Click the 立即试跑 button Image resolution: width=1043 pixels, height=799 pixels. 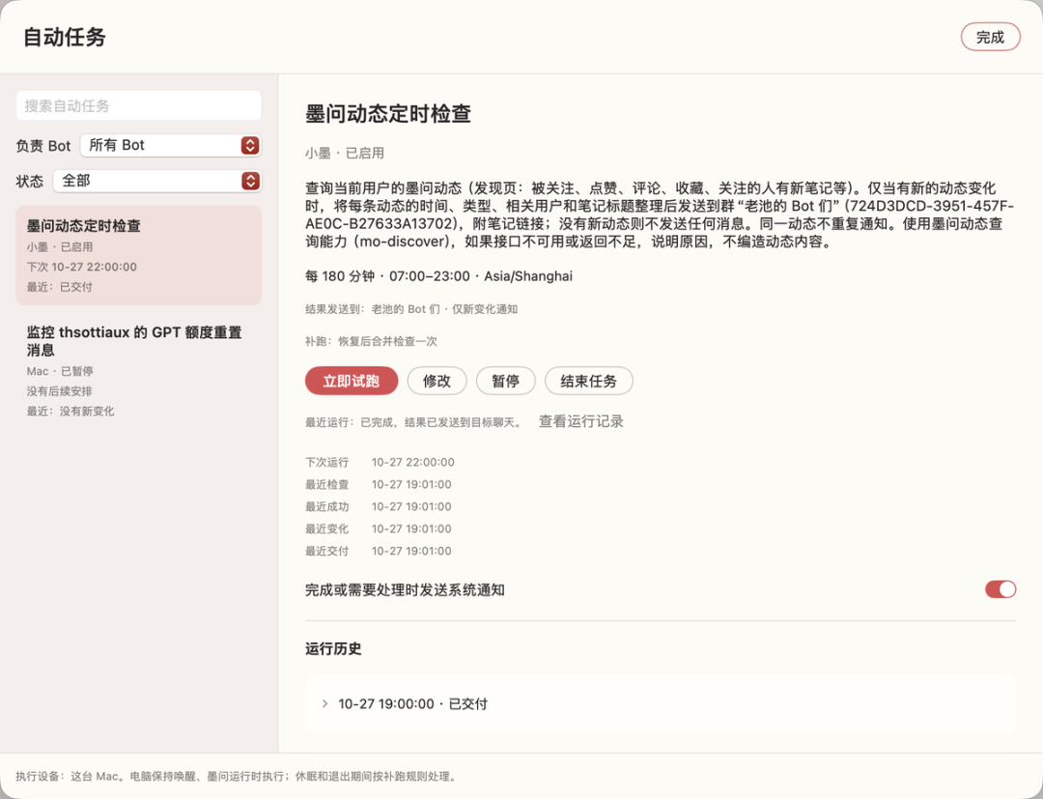pyautogui.click(x=352, y=382)
